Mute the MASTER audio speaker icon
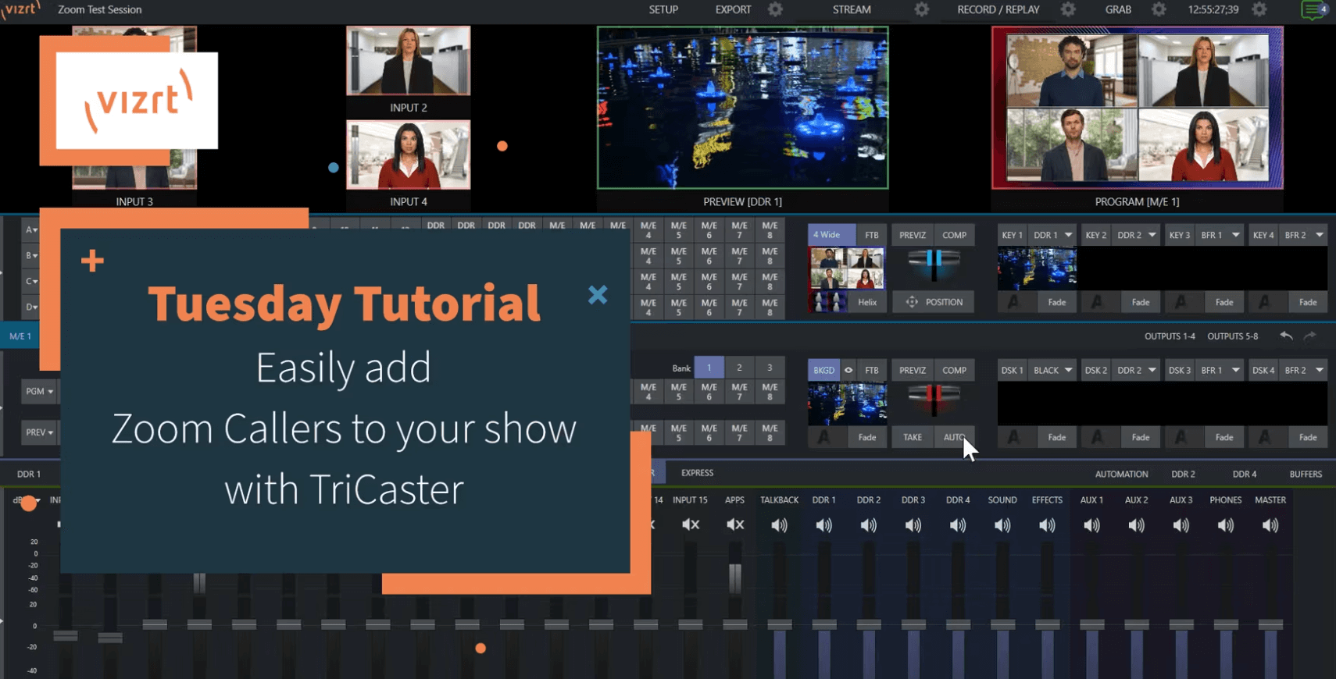This screenshot has height=679, width=1336. pos(1270,525)
